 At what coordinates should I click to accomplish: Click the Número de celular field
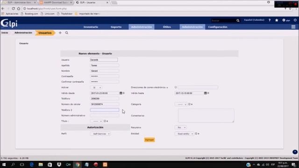[105, 104]
